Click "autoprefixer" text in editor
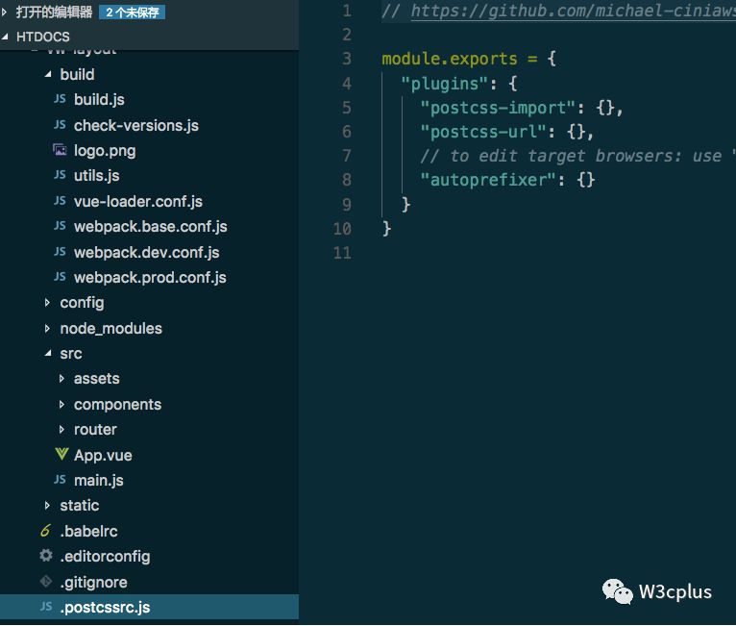736x626 pixels. pyautogui.click(x=488, y=180)
